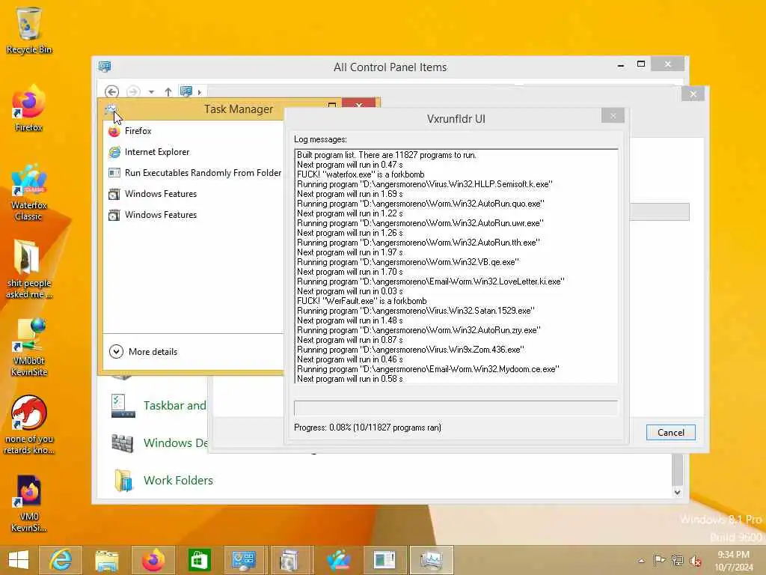This screenshot has height=575, width=766.
Task: Open the 'none of you retards kno...' shortcut
Action: pyautogui.click(x=28, y=425)
